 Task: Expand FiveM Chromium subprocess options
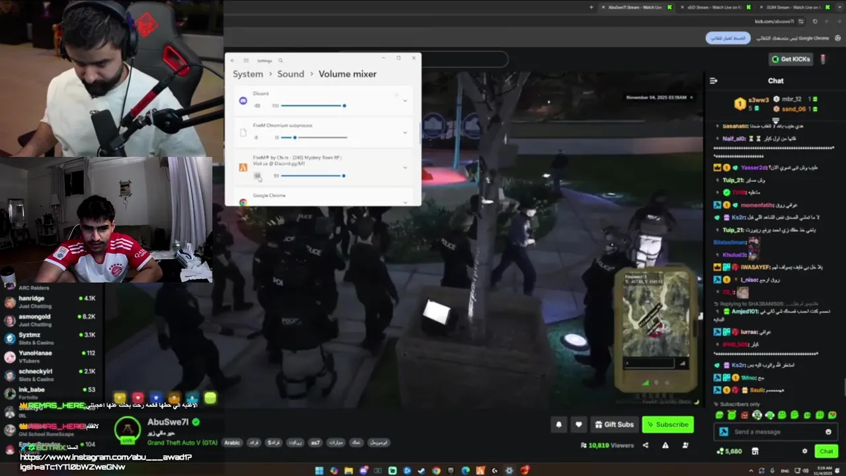tap(405, 132)
